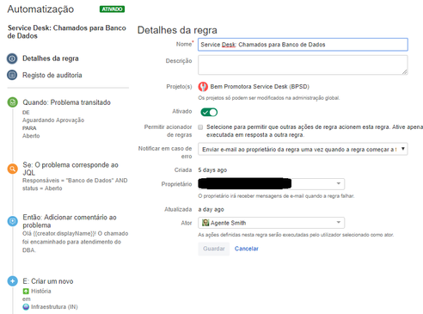Select the Adicionar comentário action icon
This screenshot has height=314, width=423.
click(x=12, y=221)
